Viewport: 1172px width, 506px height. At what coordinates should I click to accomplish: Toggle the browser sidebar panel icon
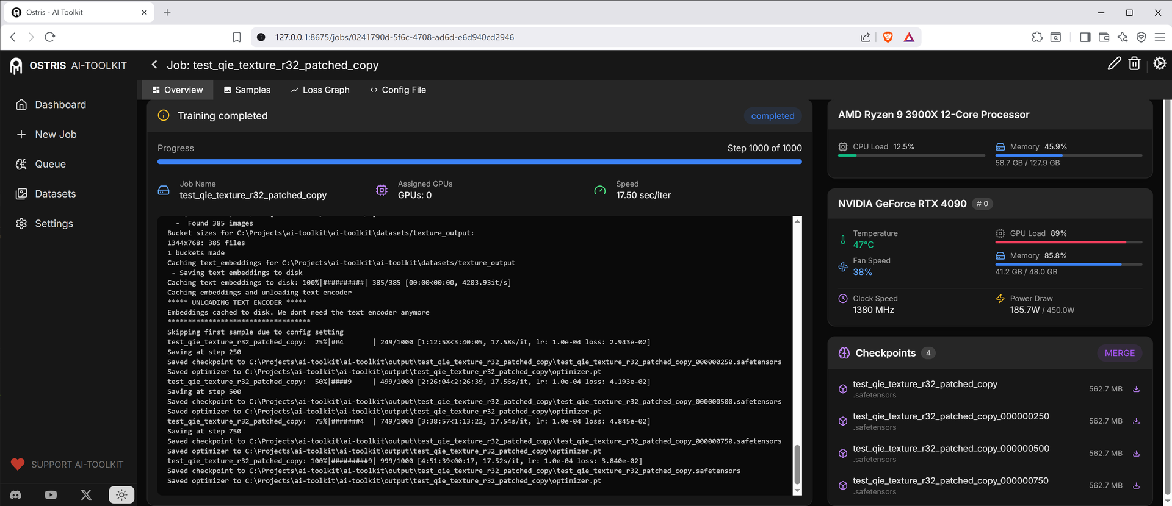point(1085,37)
